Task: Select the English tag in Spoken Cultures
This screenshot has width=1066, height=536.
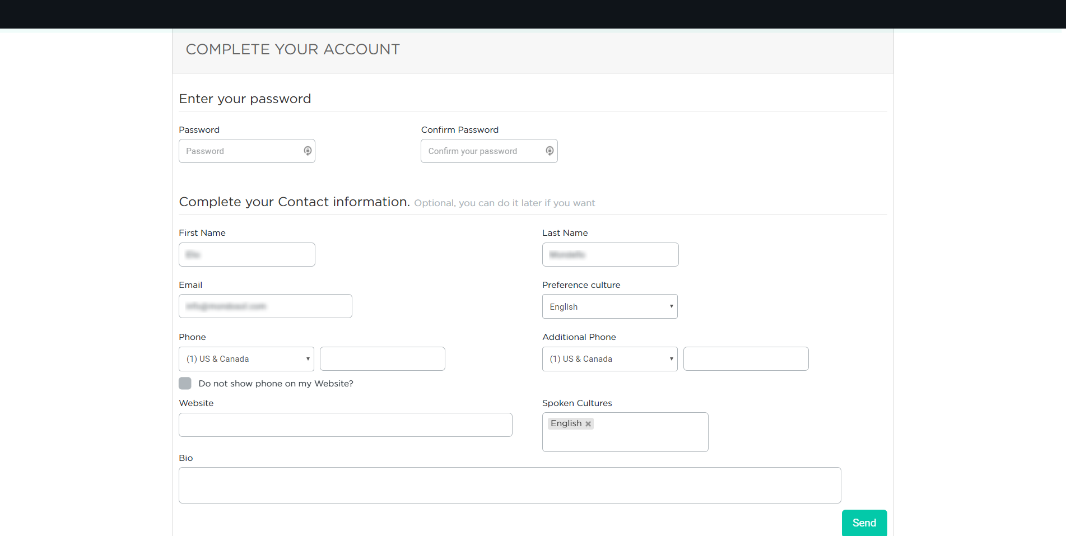Action: coord(566,423)
